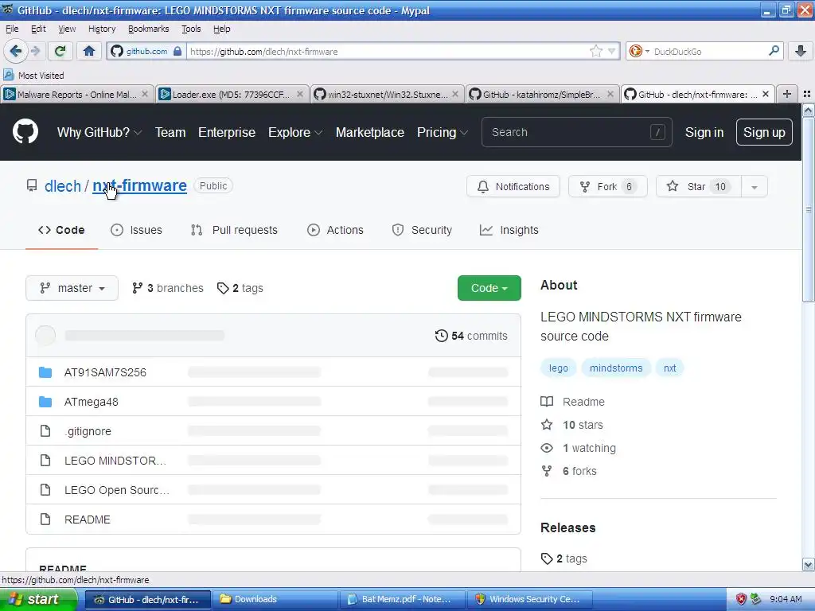Click the browser Forward arrow button
The height and width of the screenshot is (611, 815).
pos(35,51)
